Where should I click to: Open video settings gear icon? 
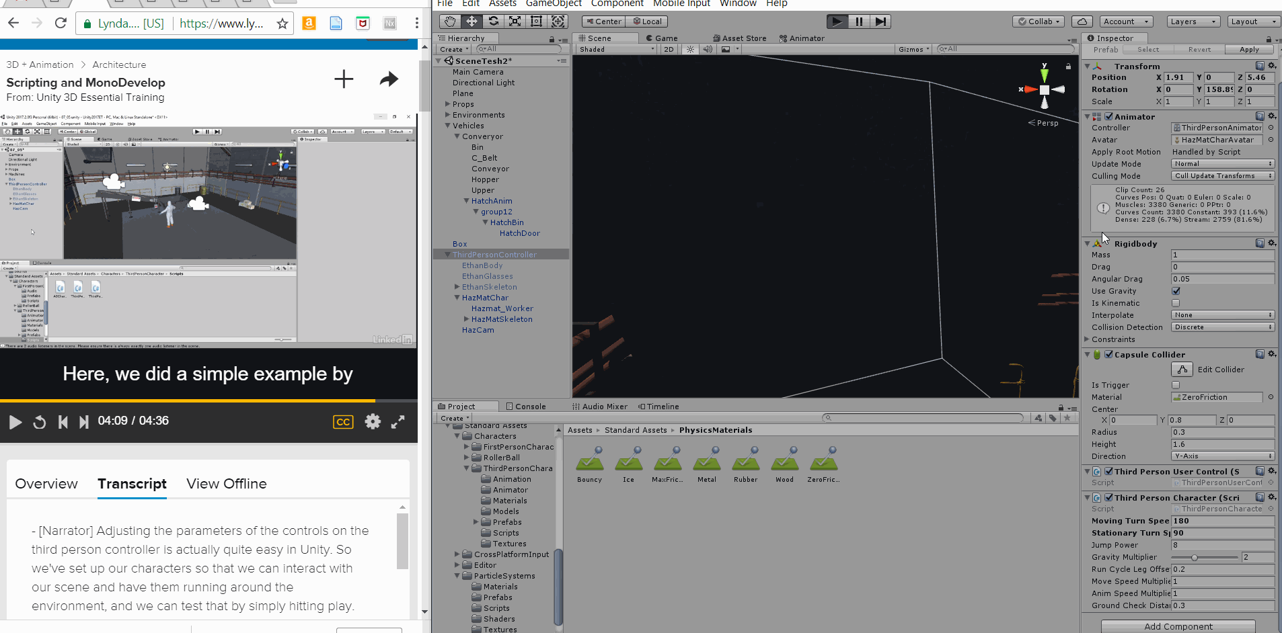coord(373,421)
